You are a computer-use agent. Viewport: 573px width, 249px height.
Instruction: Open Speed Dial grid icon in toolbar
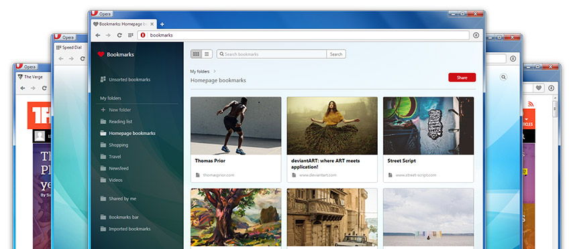click(x=130, y=35)
